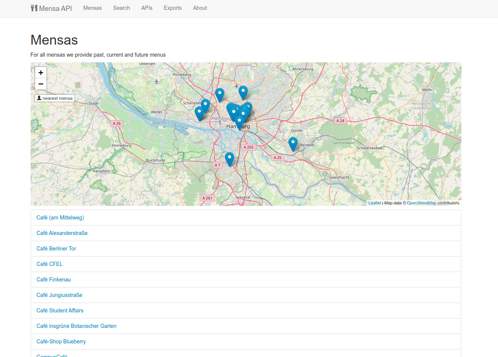
Task: Click the nearest mensa locate button
Action: pos(54,98)
